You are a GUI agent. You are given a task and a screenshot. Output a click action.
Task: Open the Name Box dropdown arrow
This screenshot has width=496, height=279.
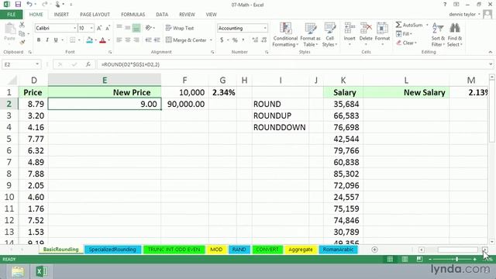(37, 64)
